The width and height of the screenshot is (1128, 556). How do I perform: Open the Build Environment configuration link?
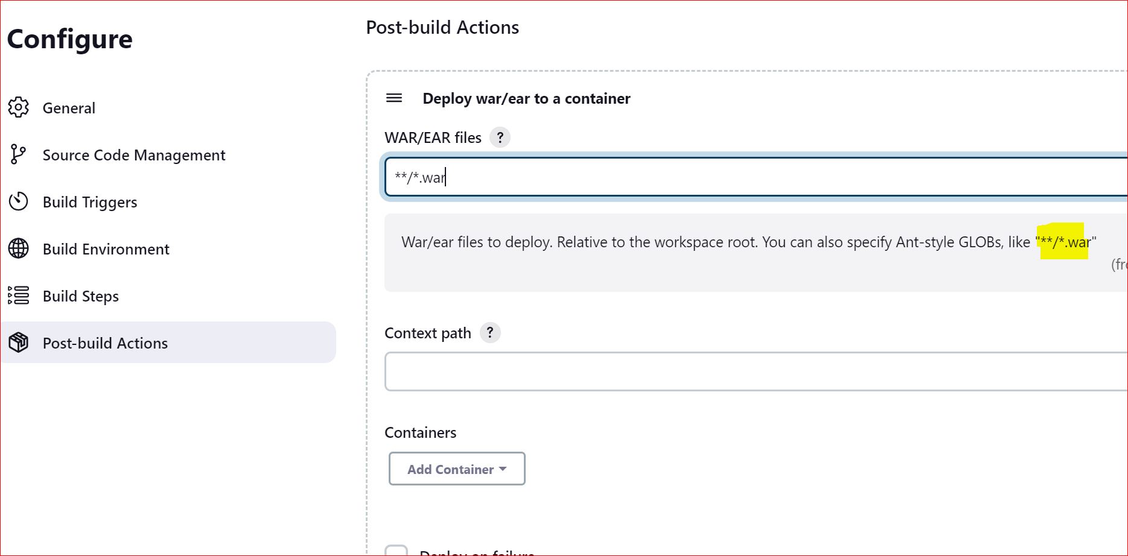pyautogui.click(x=106, y=249)
